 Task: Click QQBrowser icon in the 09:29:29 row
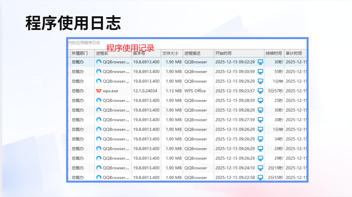(x=99, y=81)
